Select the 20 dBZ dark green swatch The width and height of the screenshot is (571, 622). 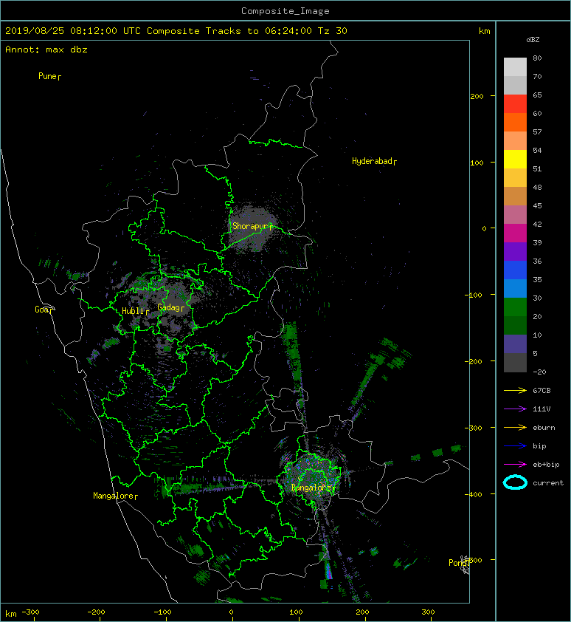coord(515,325)
